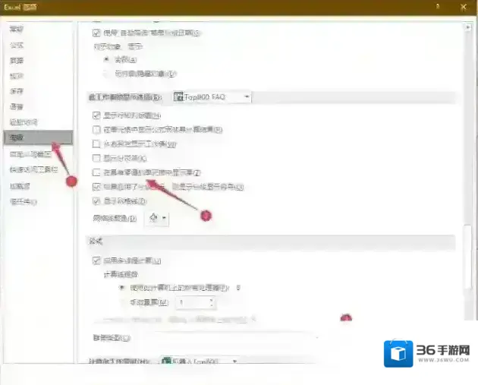
Task: Toggle show zero in zero-value cells checkbox
Action: 96,172
